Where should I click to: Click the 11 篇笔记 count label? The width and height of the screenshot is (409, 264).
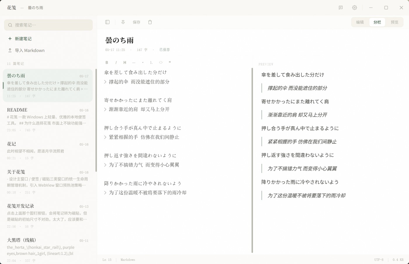coord(15,64)
